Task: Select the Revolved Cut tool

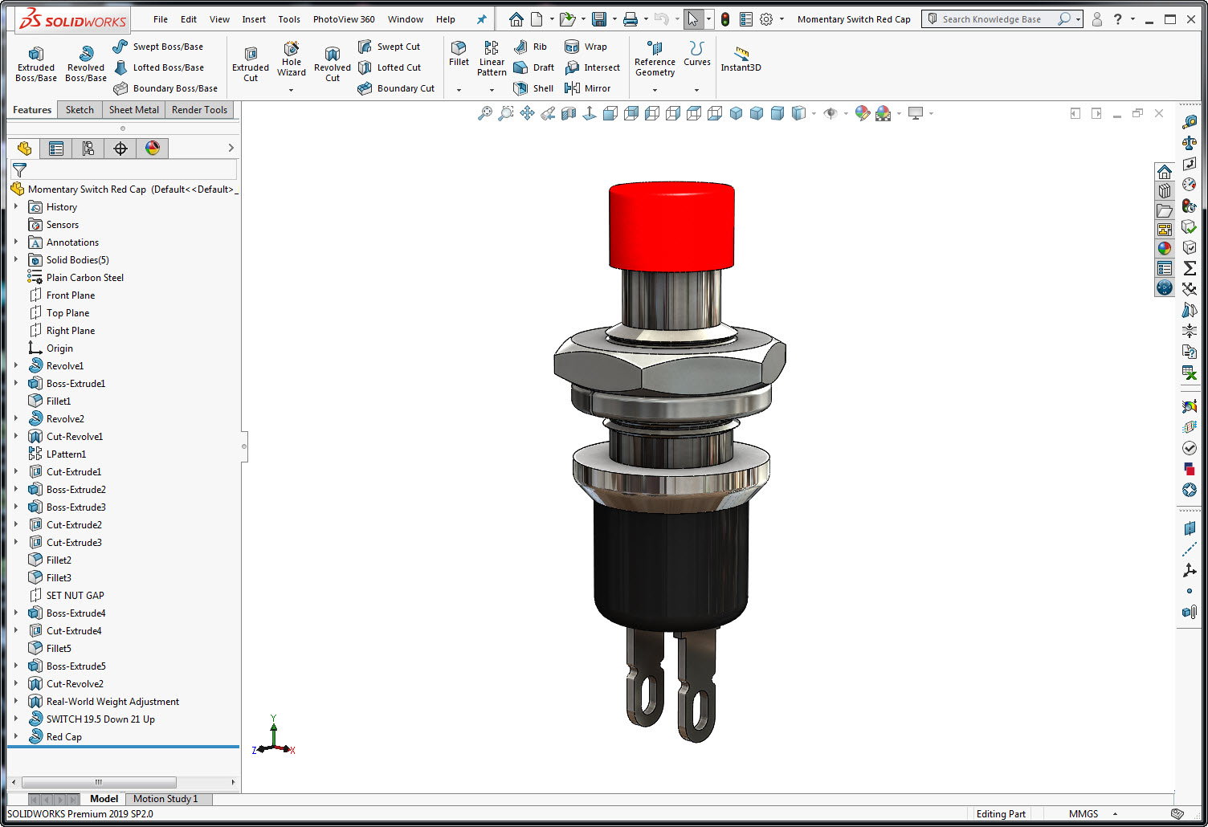Action: pyautogui.click(x=333, y=63)
